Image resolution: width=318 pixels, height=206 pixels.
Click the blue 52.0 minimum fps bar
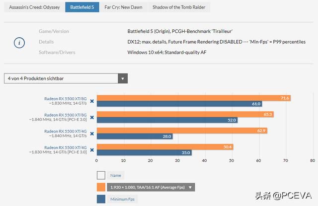pyautogui.click(x=167, y=120)
